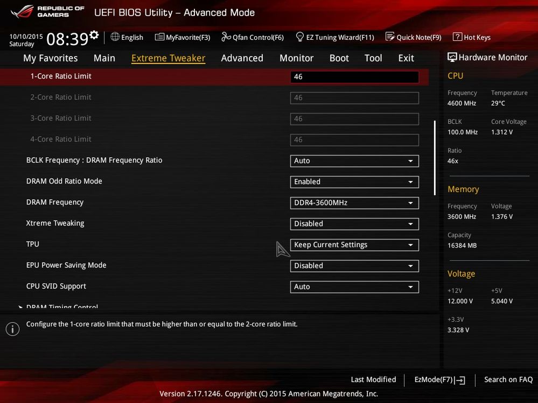The image size is (538, 403).
Task: Click the 4600 MHz CPU frequency value
Action: [x=462, y=103]
